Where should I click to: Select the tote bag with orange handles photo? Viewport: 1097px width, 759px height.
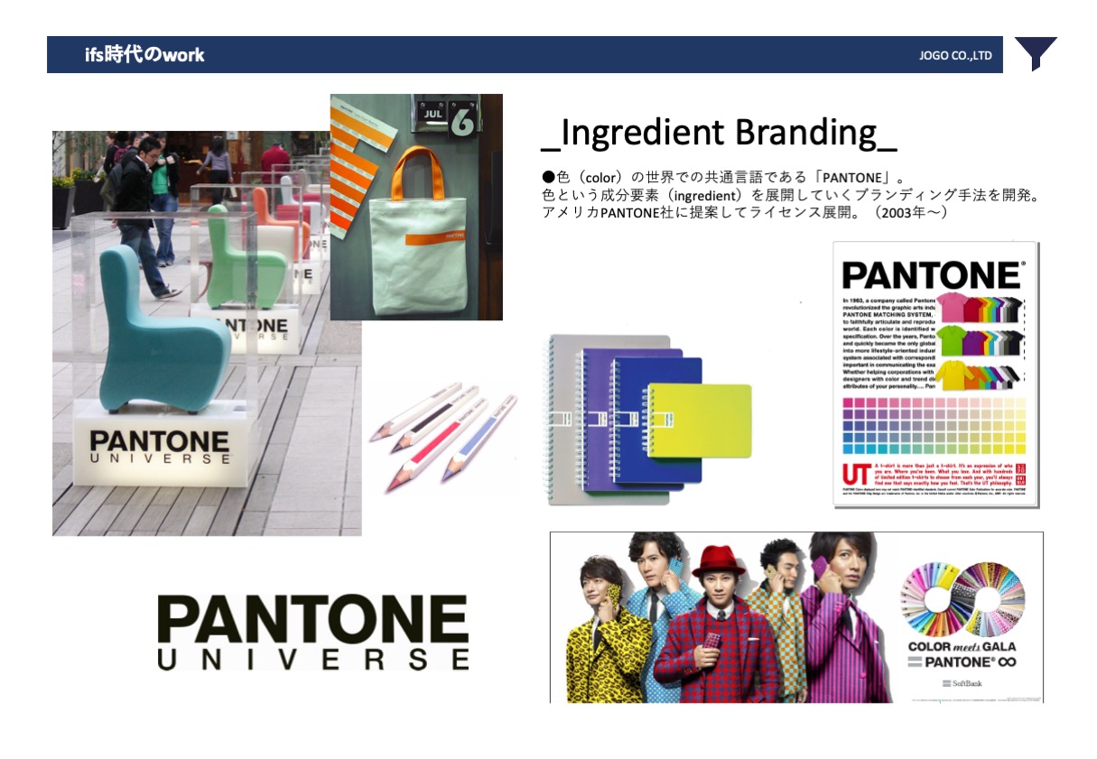416,207
